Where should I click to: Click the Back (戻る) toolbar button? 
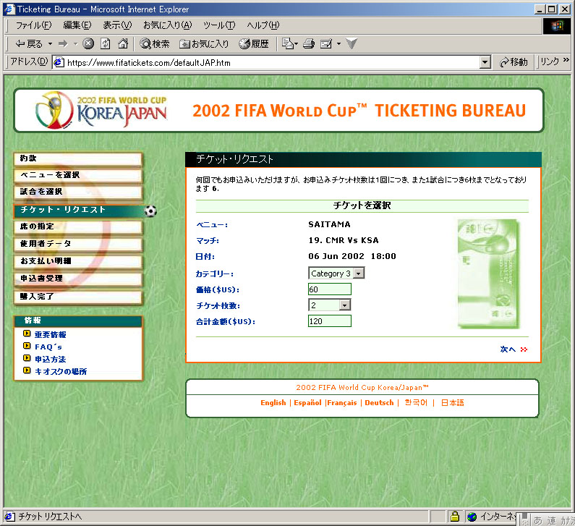(x=29, y=43)
